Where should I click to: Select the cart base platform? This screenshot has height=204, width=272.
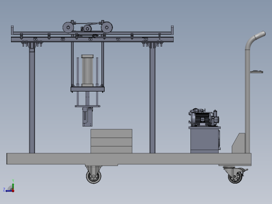129,158
